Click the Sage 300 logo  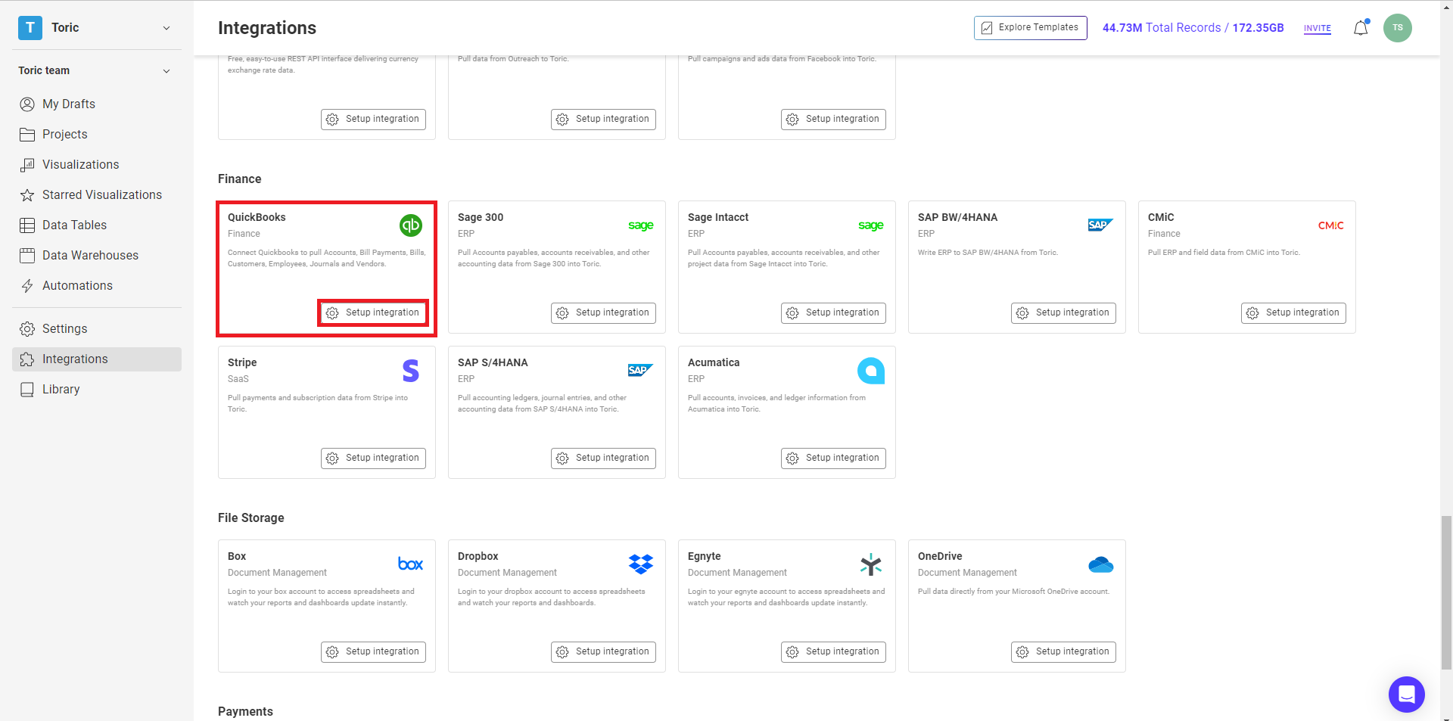(641, 225)
